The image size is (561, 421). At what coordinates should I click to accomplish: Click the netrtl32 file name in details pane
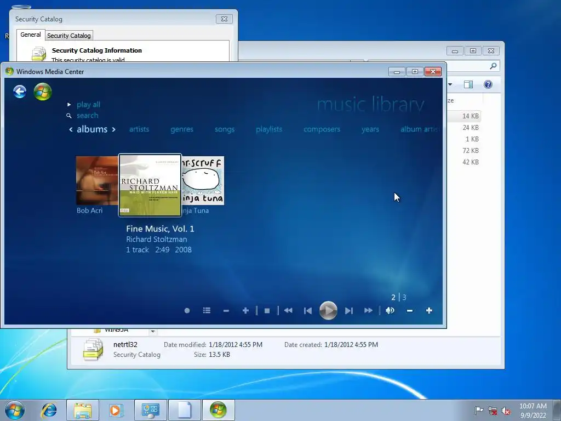(125, 344)
